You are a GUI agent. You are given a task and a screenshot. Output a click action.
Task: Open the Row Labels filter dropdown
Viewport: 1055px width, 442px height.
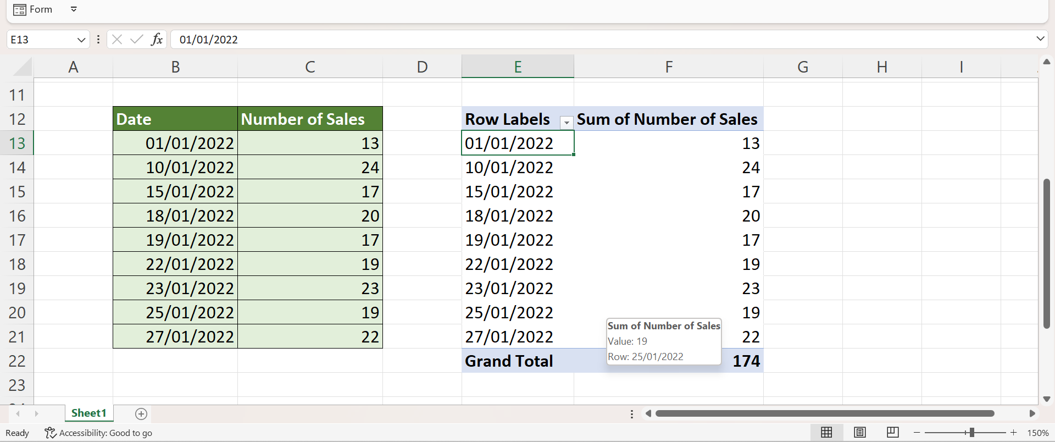tap(566, 122)
